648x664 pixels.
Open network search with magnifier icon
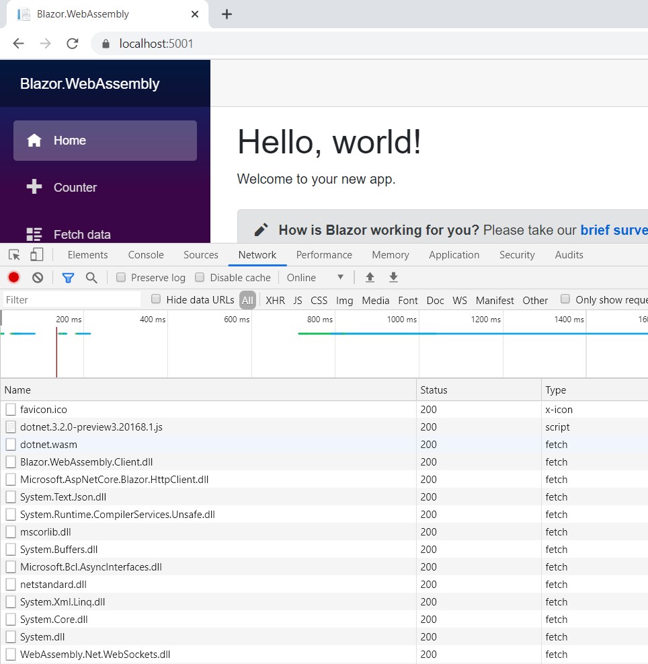click(x=91, y=278)
